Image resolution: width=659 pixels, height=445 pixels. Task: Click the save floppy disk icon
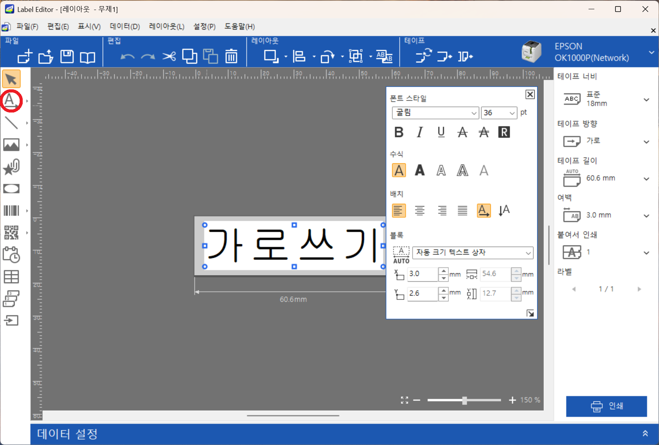[67, 57]
